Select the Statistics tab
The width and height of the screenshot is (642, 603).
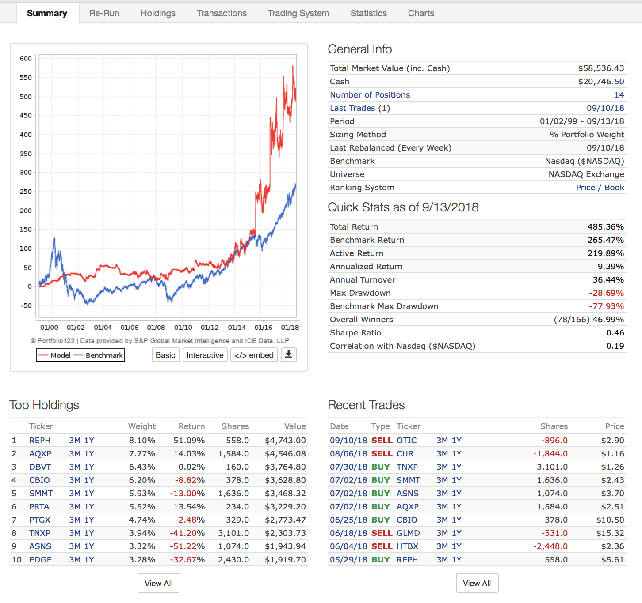pyautogui.click(x=368, y=13)
